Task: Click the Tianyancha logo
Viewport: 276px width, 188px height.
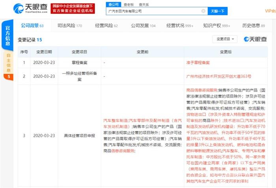Action: click(30, 8)
